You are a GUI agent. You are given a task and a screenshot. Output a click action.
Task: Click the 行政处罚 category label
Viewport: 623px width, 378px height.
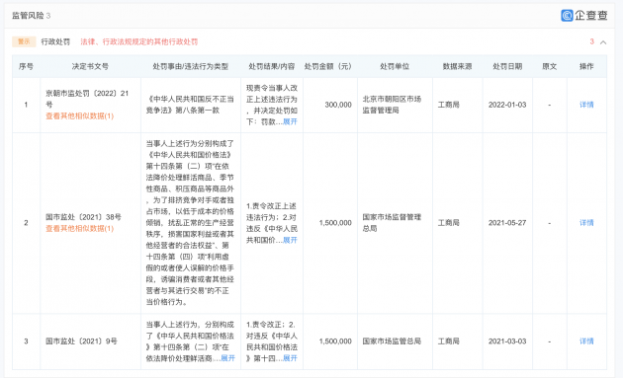(55, 41)
